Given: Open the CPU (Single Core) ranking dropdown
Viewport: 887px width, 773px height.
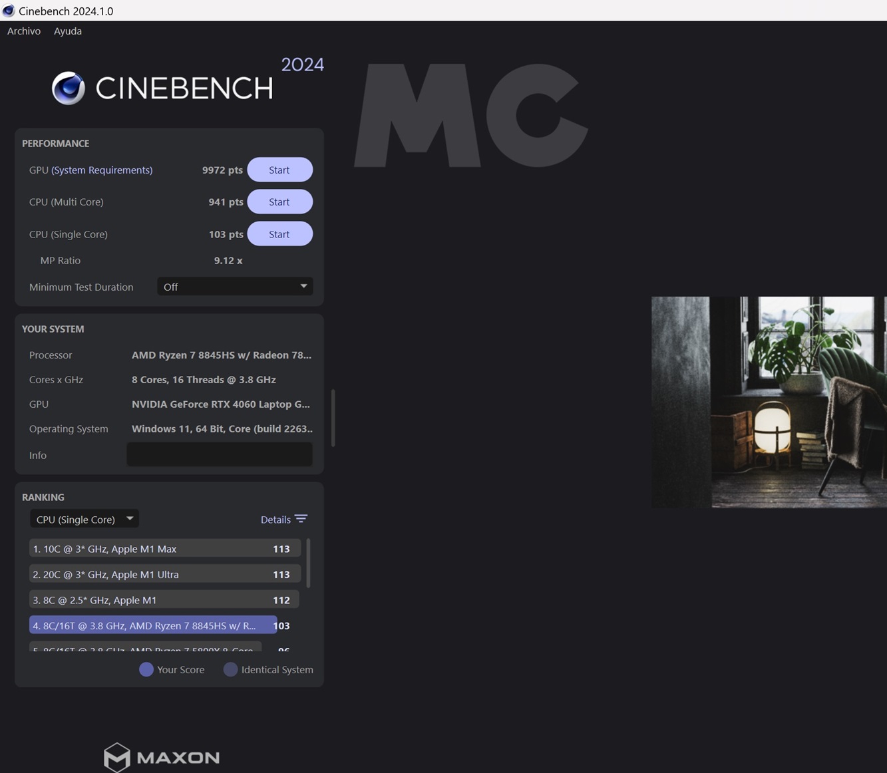Looking at the screenshot, I should 85,519.
